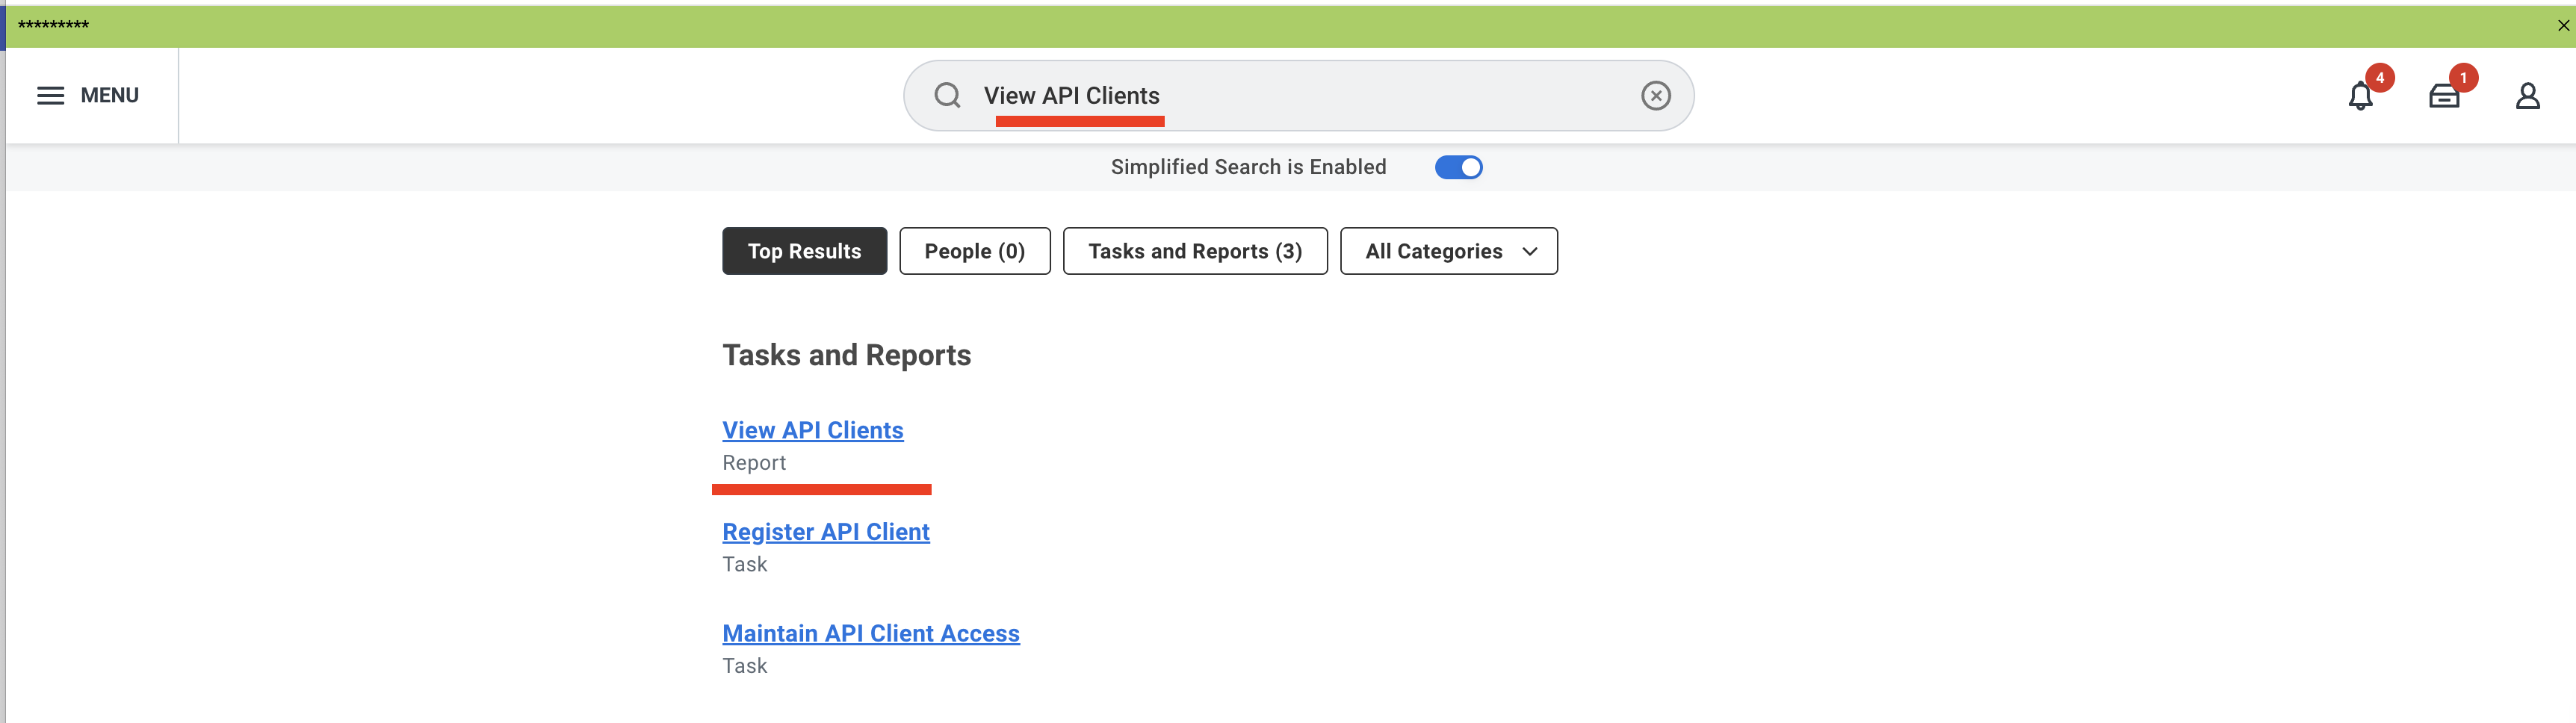Click the search magnifier icon
The height and width of the screenshot is (723, 2576).
(947, 95)
